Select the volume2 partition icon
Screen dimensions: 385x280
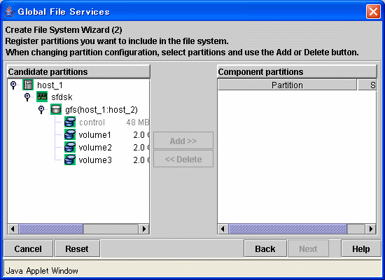pos(70,147)
